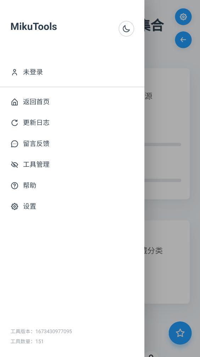Open 未登录 login entry
The width and height of the screenshot is (200, 357).
pyautogui.click(x=72, y=72)
